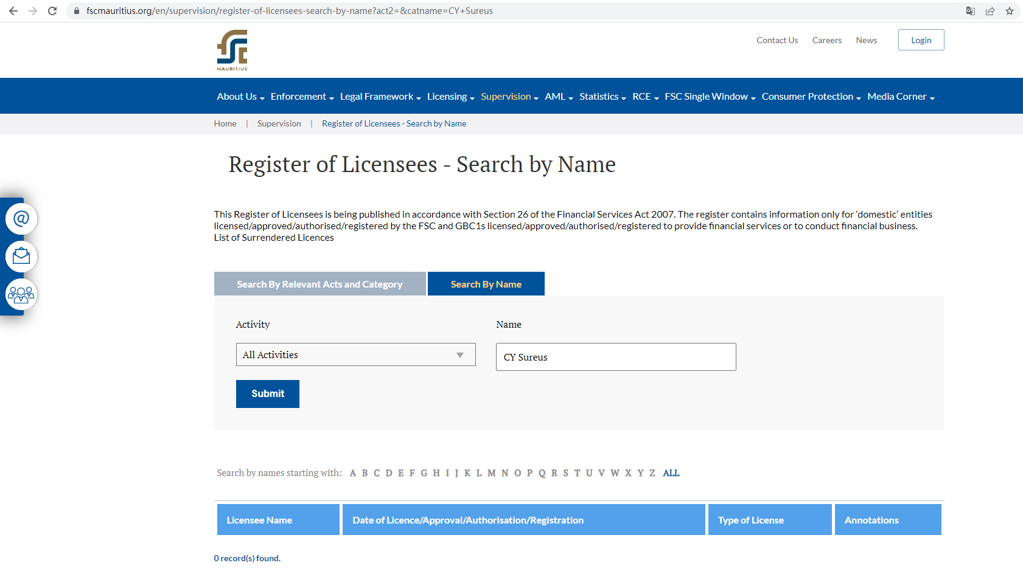Click Type of License column header

(770, 520)
